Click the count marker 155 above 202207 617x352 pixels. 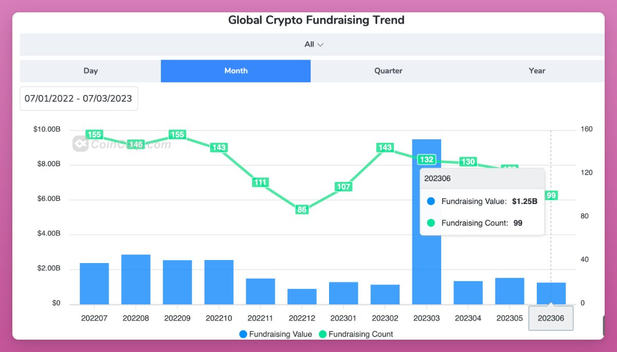pyautogui.click(x=94, y=135)
